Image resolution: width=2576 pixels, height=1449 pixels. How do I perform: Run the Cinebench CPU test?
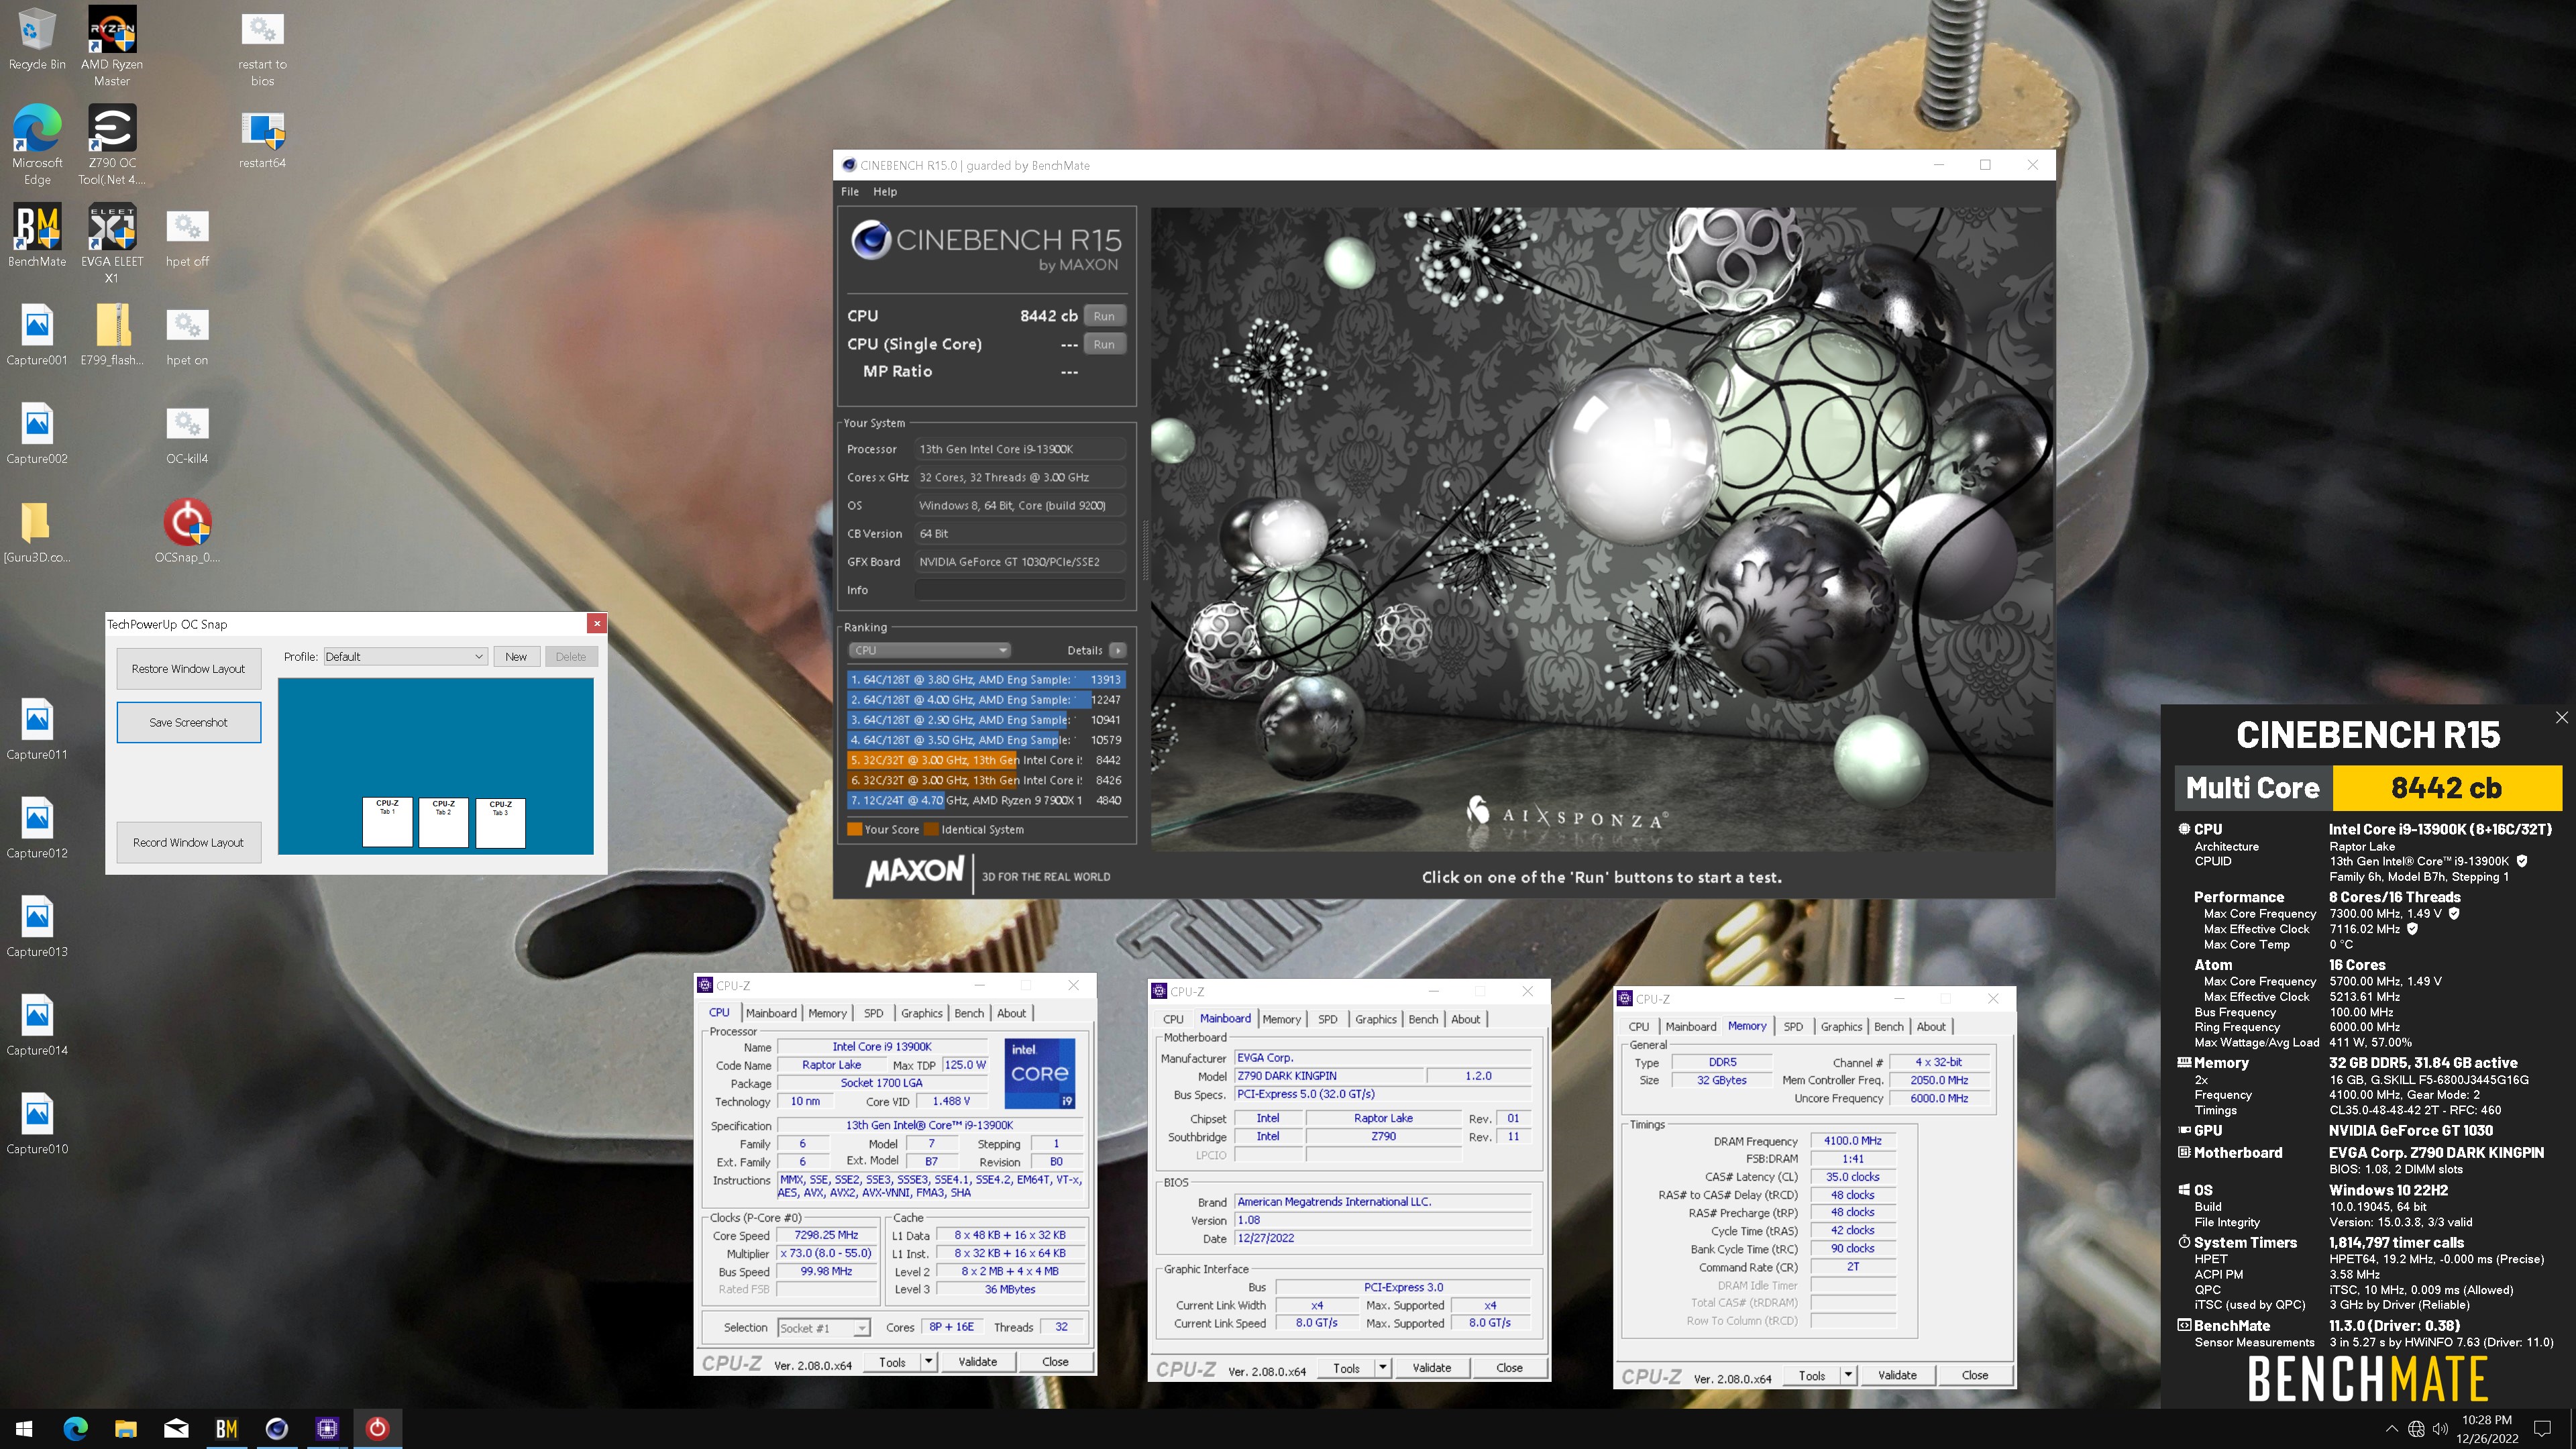tap(1104, 316)
